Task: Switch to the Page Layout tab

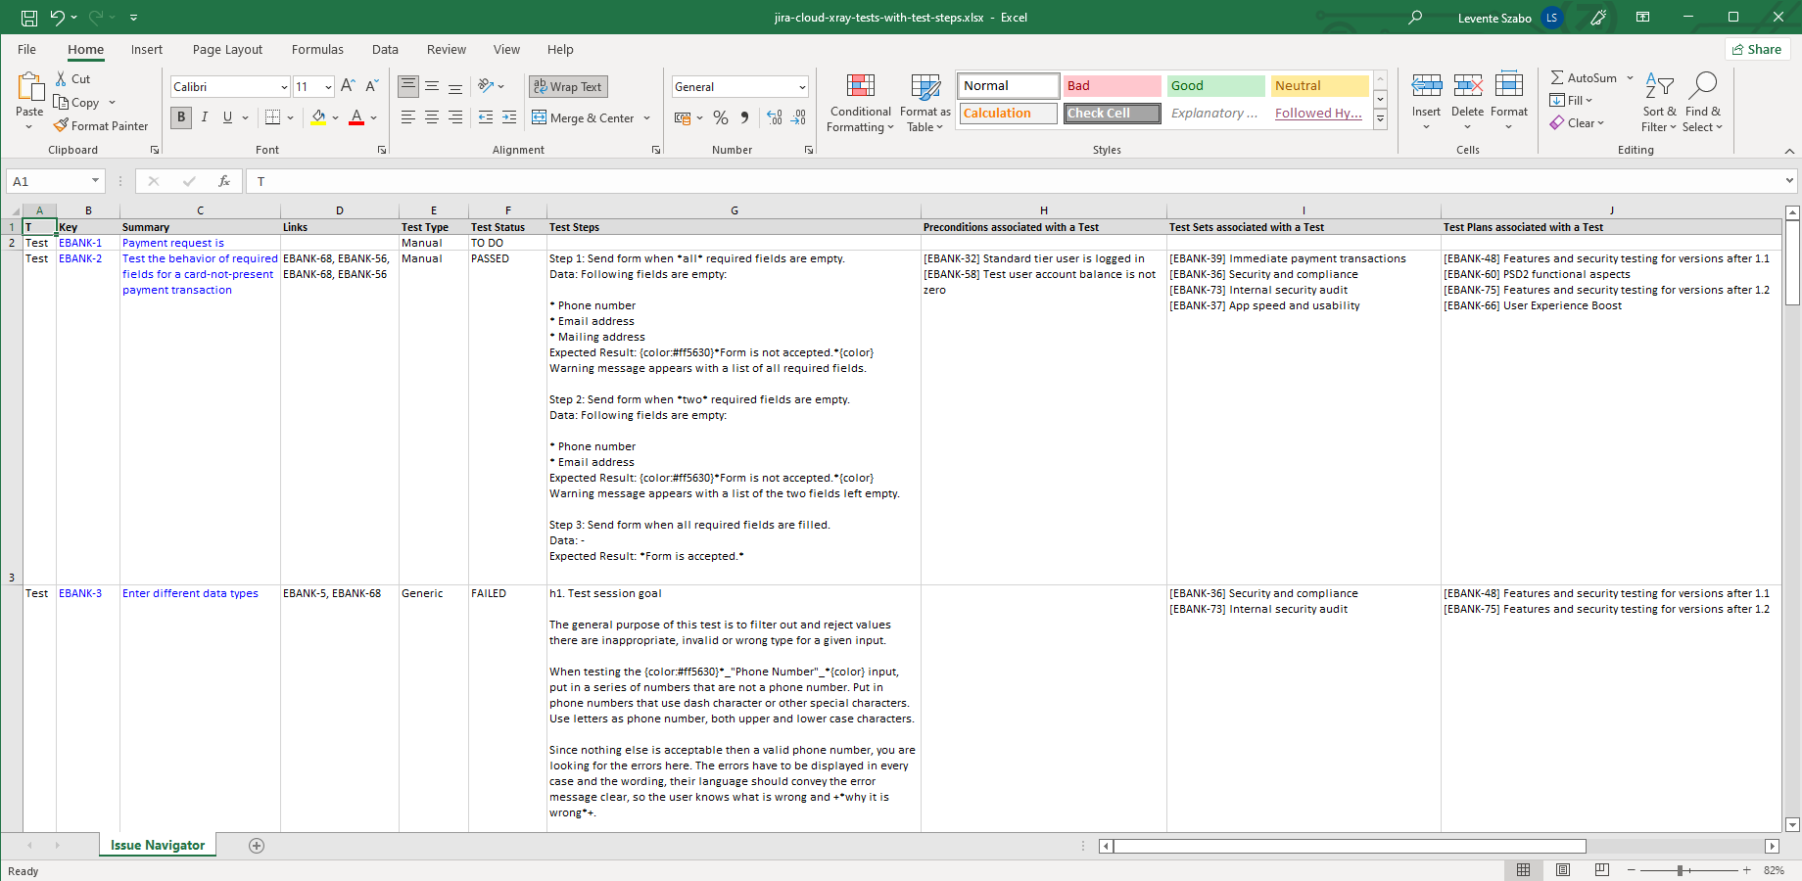Action: coord(227,50)
